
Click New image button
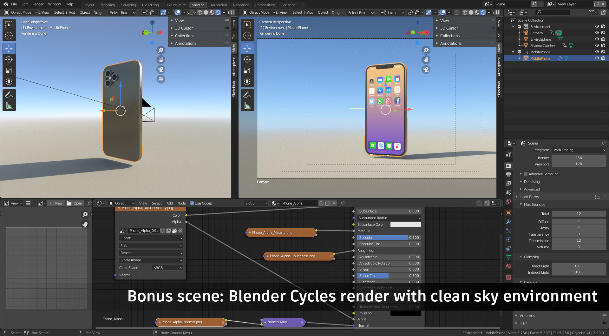point(56,203)
